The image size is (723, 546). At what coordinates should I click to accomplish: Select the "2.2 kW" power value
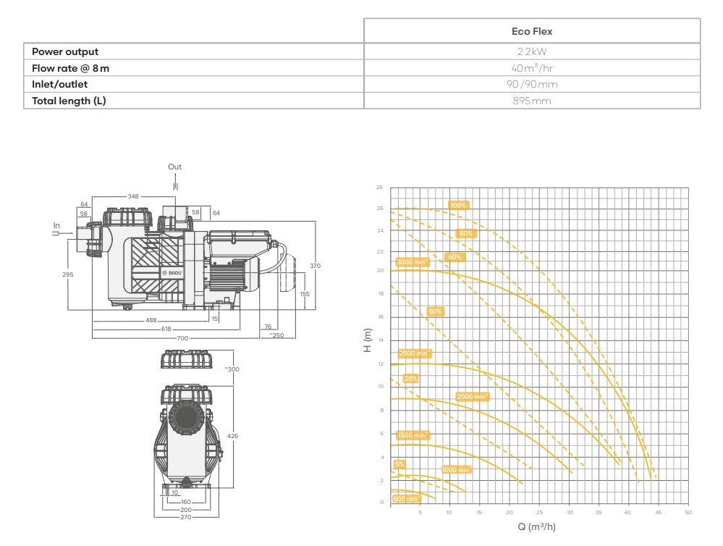click(x=532, y=51)
